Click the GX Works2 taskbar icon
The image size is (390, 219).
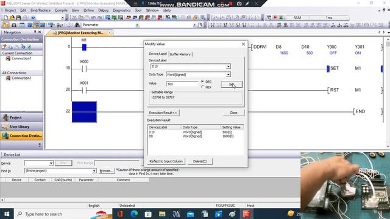pos(246,214)
